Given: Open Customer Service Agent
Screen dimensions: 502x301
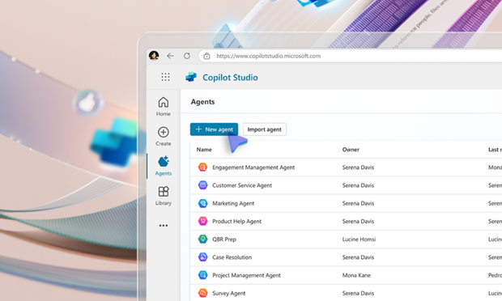Looking at the screenshot, I should (242, 185).
